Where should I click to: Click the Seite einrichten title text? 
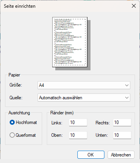click(x=20, y=6)
